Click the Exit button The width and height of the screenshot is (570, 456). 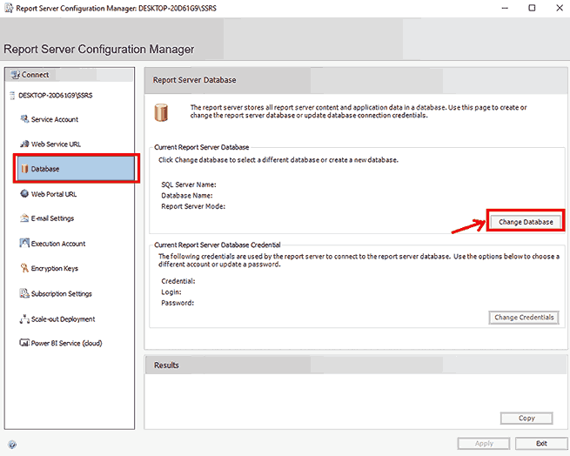click(540, 444)
